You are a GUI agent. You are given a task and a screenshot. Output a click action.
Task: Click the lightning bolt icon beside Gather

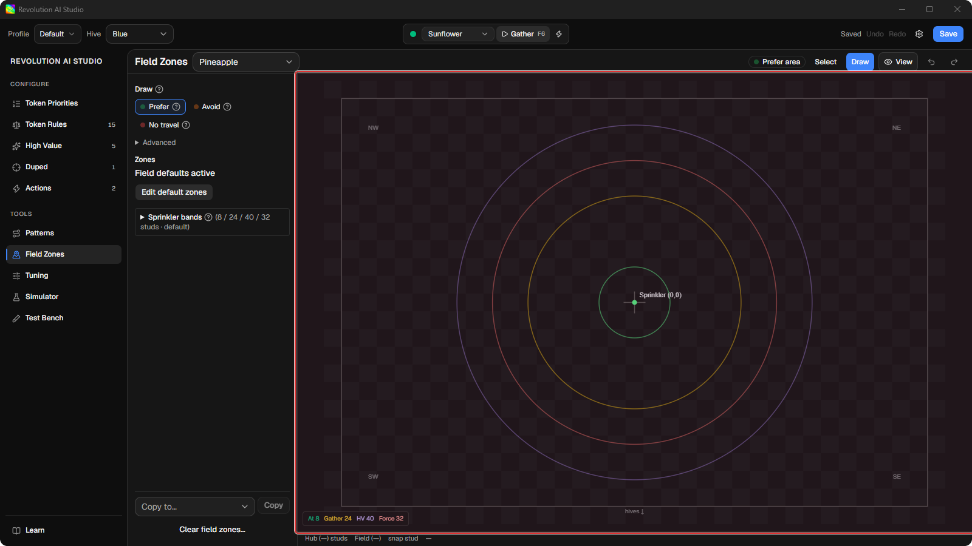tap(559, 34)
